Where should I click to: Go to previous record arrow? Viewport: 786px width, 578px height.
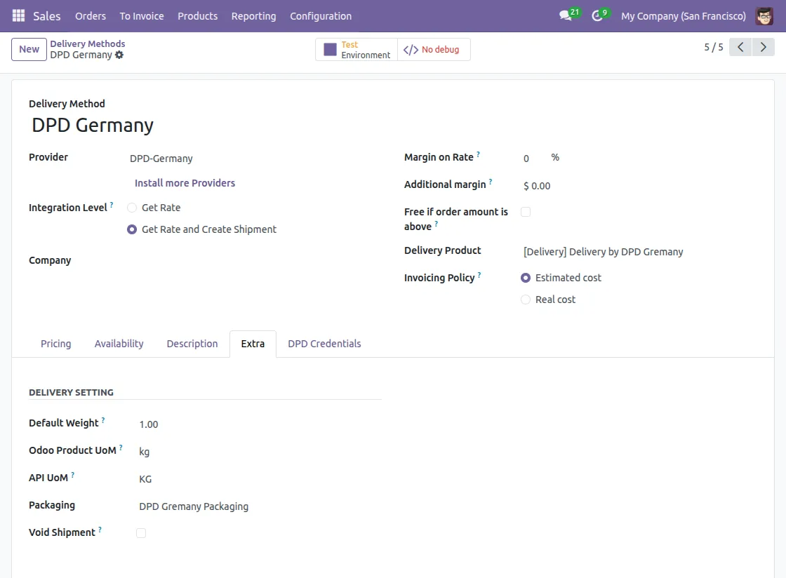click(x=740, y=47)
